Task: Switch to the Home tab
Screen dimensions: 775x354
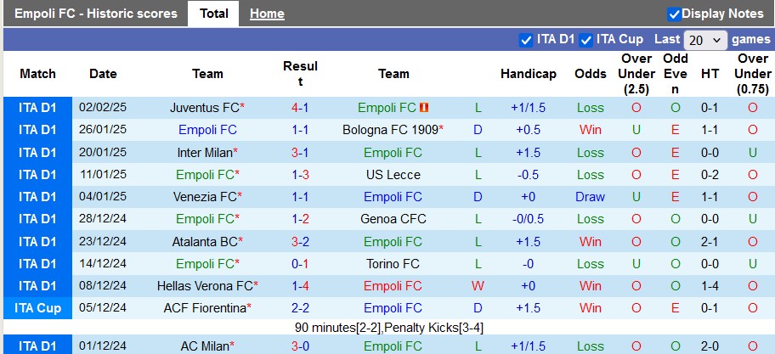Action: (x=267, y=14)
